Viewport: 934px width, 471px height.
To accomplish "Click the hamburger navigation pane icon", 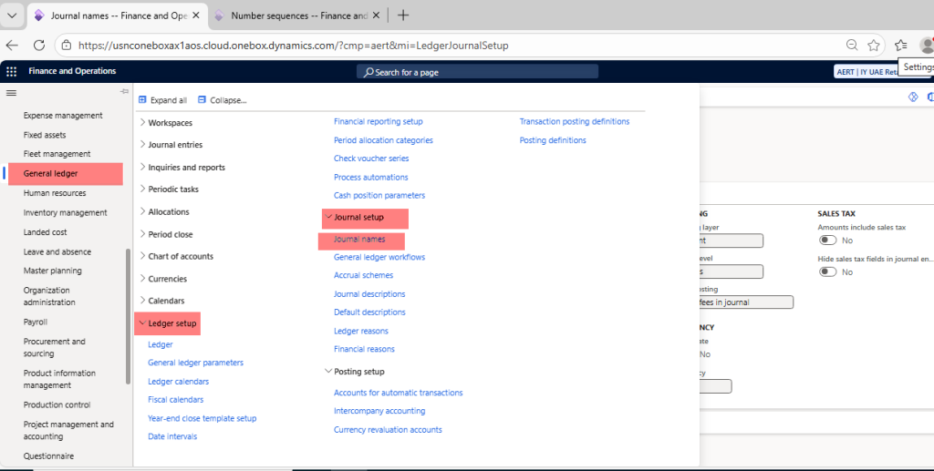I will point(11,92).
